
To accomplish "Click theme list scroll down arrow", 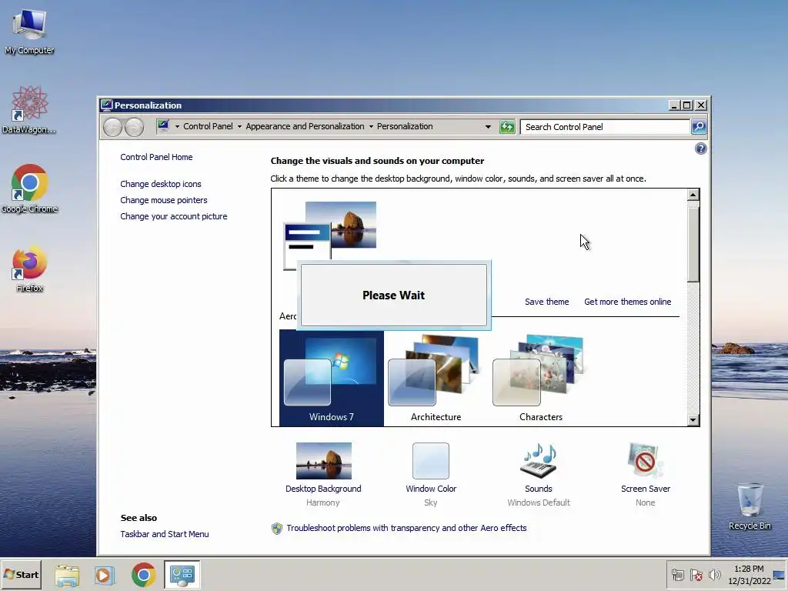I will pyautogui.click(x=693, y=420).
